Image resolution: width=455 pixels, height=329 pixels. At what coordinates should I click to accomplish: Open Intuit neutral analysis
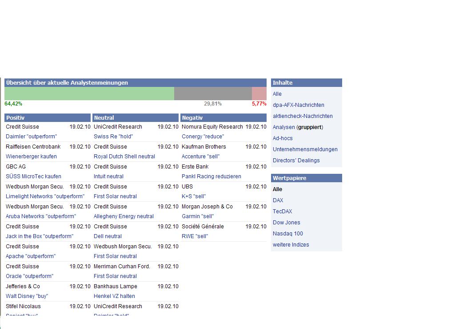tap(108, 176)
